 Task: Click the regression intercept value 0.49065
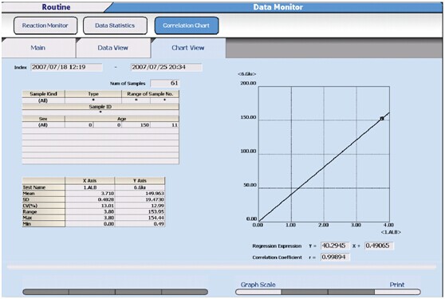(379, 246)
